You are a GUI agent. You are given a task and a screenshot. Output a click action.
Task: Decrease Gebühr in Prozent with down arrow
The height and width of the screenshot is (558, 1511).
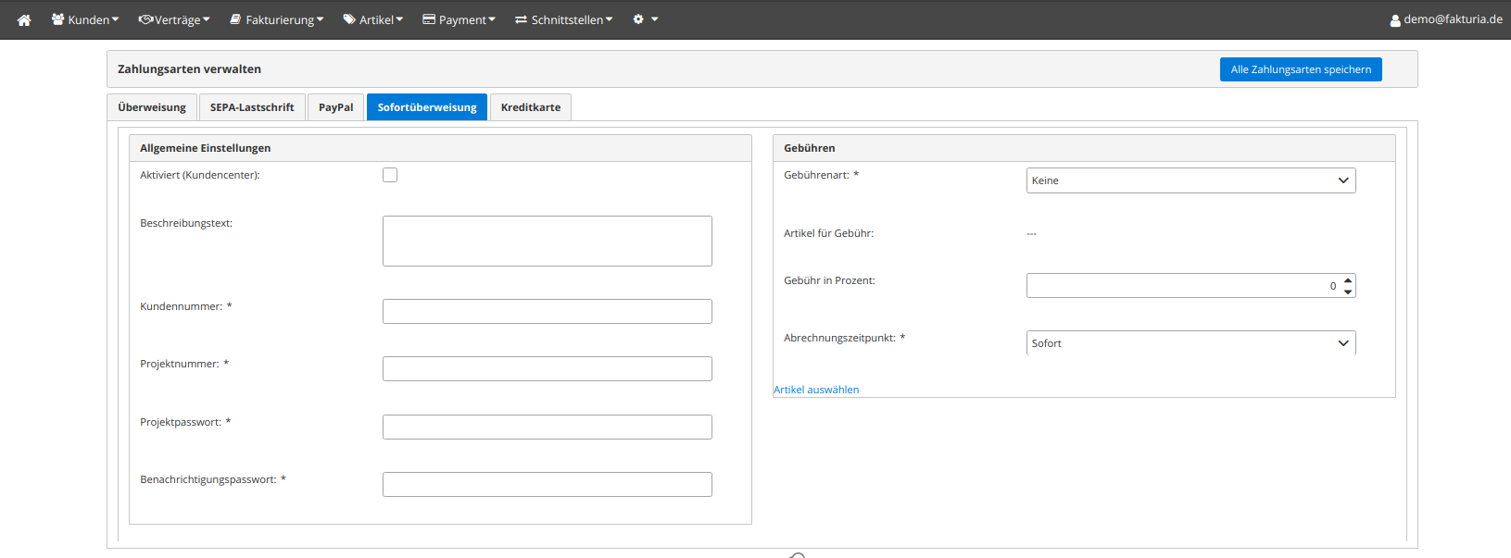click(1348, 291)
